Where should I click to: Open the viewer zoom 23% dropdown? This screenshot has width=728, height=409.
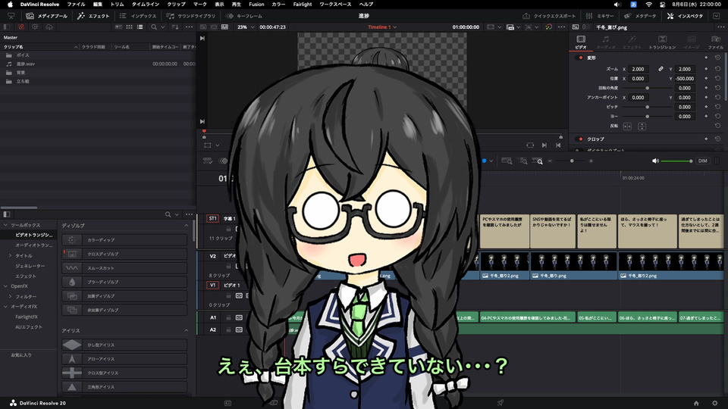tap(246, 27)
